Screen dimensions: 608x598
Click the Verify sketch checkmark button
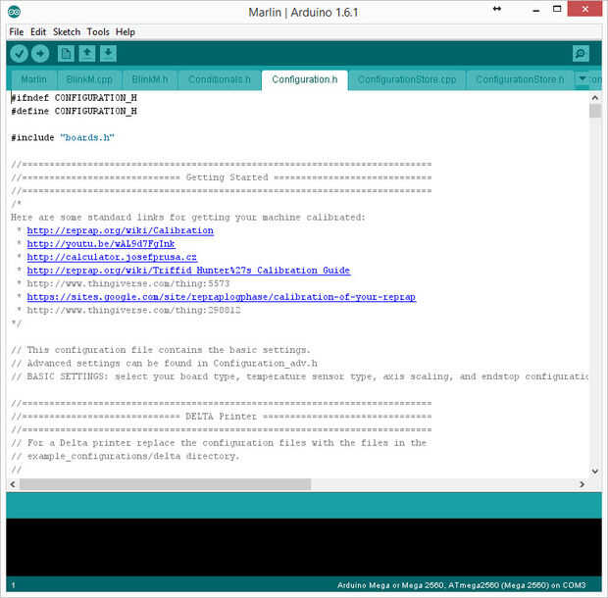pos(19,54)
